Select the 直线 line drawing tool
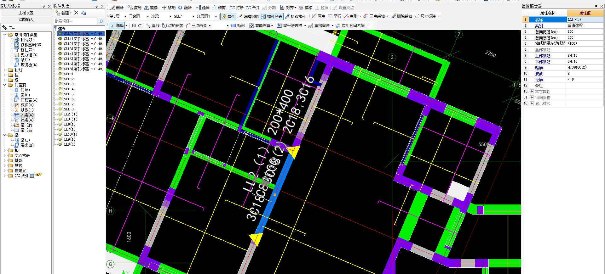The height and width of the screenshot is (274, 605). (x=153, y=25)
